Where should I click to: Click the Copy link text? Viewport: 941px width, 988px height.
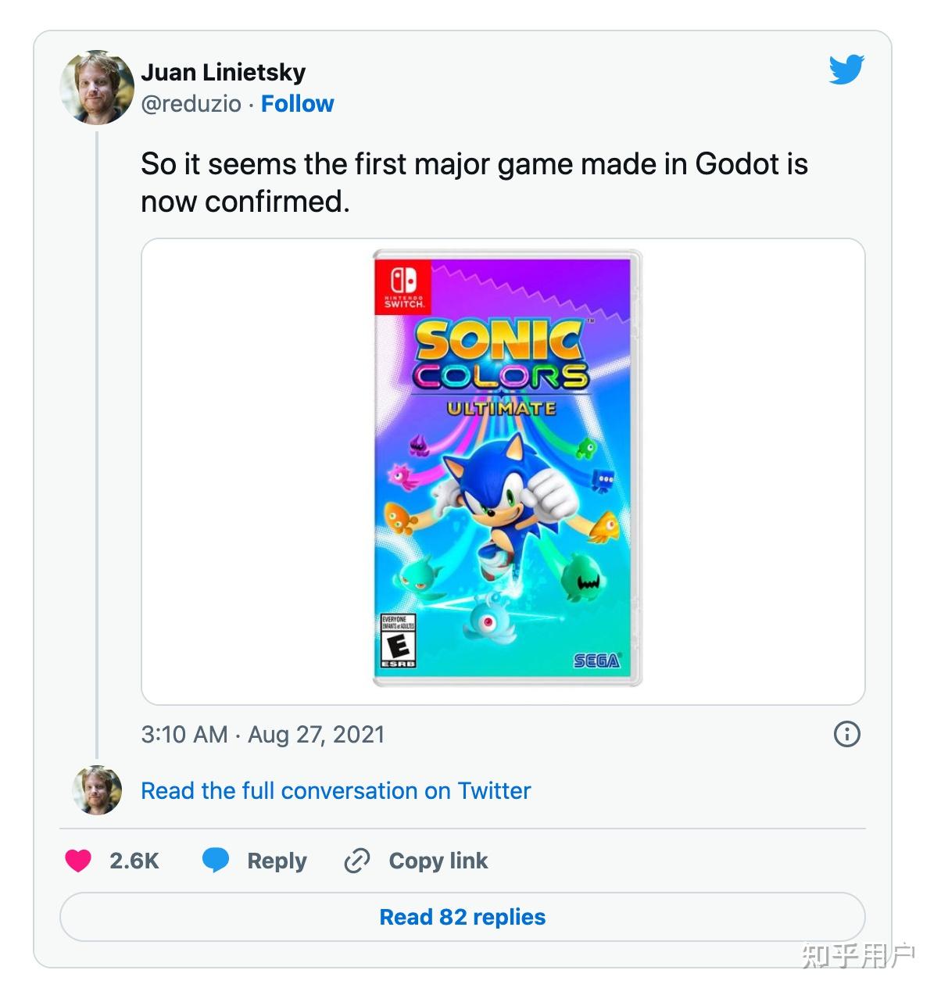(x=438, y=861)
